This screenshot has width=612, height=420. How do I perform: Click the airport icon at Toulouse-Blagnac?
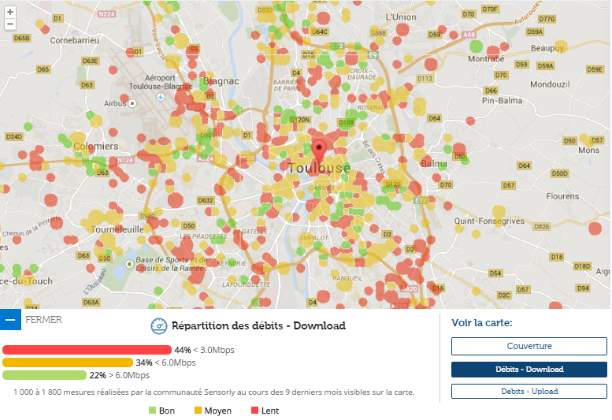pyautogui.click(x=160, y=97)
